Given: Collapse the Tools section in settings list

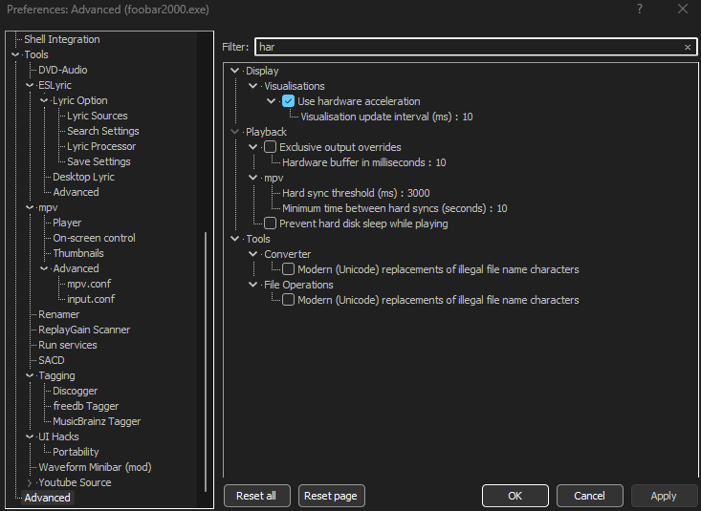Looking at the screenshot, I should pyautogui.click(x=234, y=239).
